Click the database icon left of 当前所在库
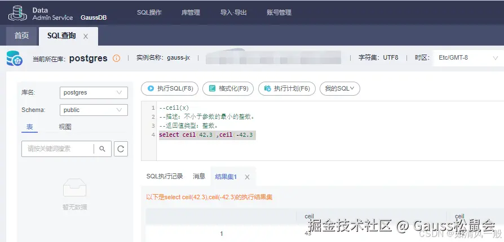The width and height of the screenshot is (504, 242). [15, 59]
